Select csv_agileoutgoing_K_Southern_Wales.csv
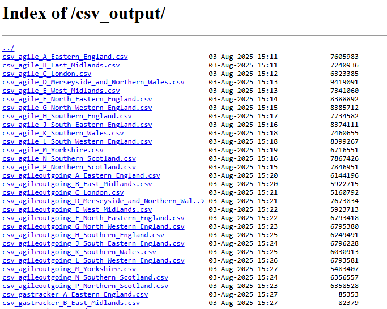The image size is (387, 309). [x=79, y=252]
